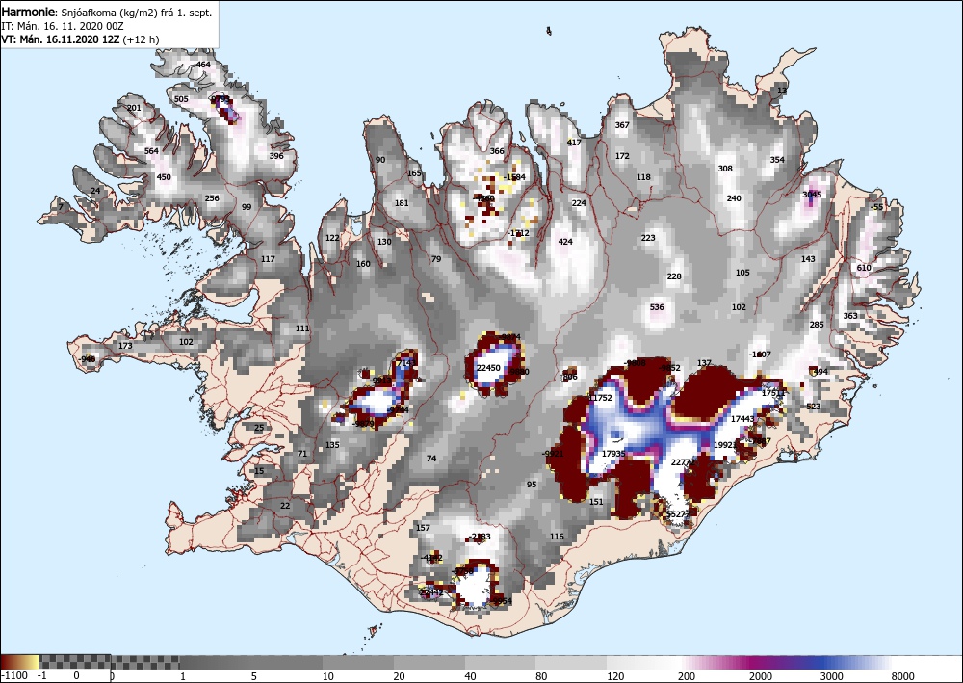963x683 pixels.
Task: Select the VT: Mán. 16.11.2020 12Z line
Action: tap(81, 39)
